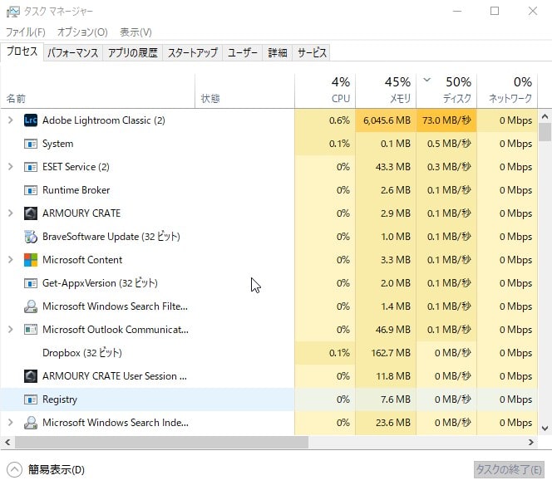This screenshot has height=490, width=552.
Task: Click the vertical scrollbar down arrow
Action: [x=545, y=429]
